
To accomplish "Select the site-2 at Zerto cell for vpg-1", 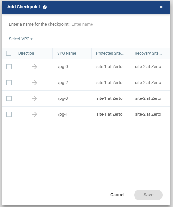I will [x=148, y=114].
